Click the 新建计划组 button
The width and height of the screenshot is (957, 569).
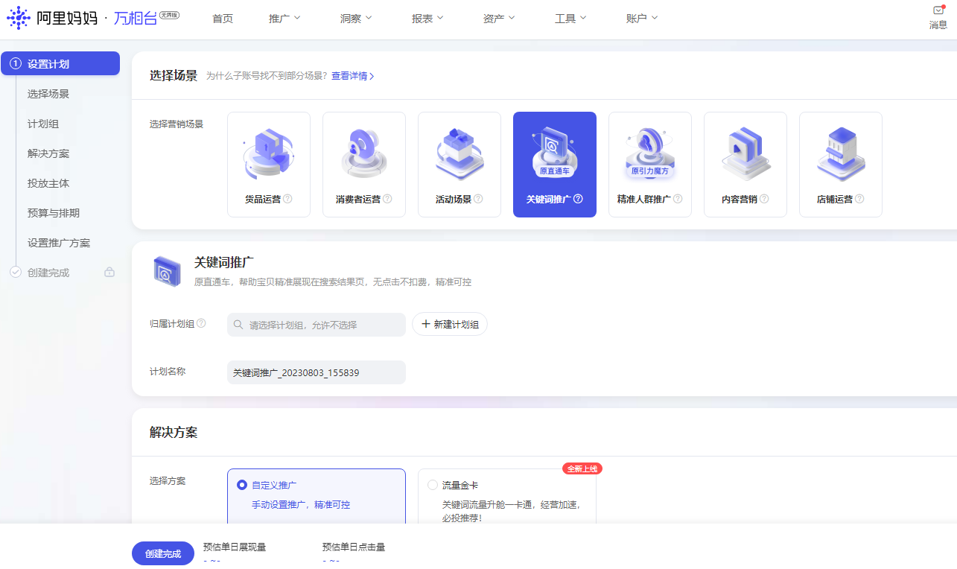click(450, 324)
